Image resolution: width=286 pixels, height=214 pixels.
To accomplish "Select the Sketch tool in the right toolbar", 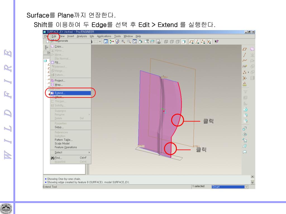I will click(245, 66).
